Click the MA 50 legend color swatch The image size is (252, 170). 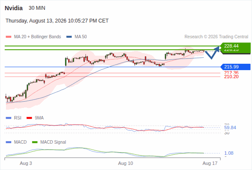(x=69, y=37)
